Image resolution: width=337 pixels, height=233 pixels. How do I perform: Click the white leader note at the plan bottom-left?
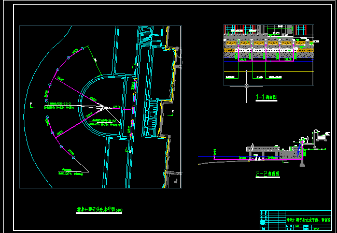coord(73,172)
